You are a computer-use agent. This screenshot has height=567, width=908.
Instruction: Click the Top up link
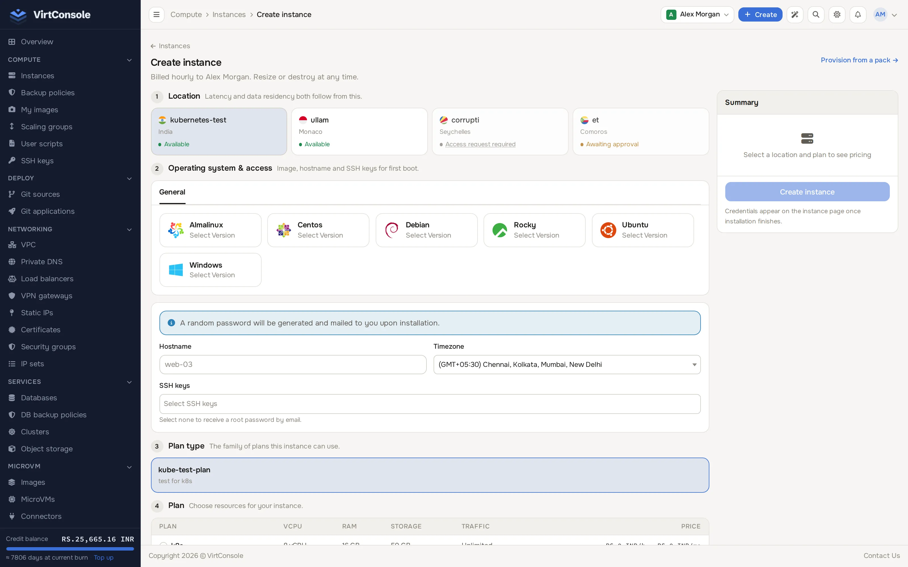coord(104,557)
